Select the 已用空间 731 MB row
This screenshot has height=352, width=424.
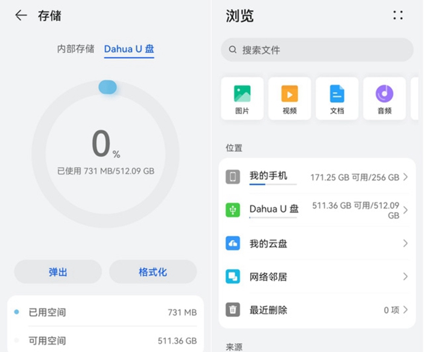point(105,312)
